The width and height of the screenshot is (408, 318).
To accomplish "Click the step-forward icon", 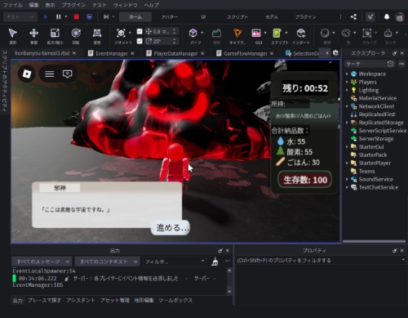I will (x=106, y=17).
